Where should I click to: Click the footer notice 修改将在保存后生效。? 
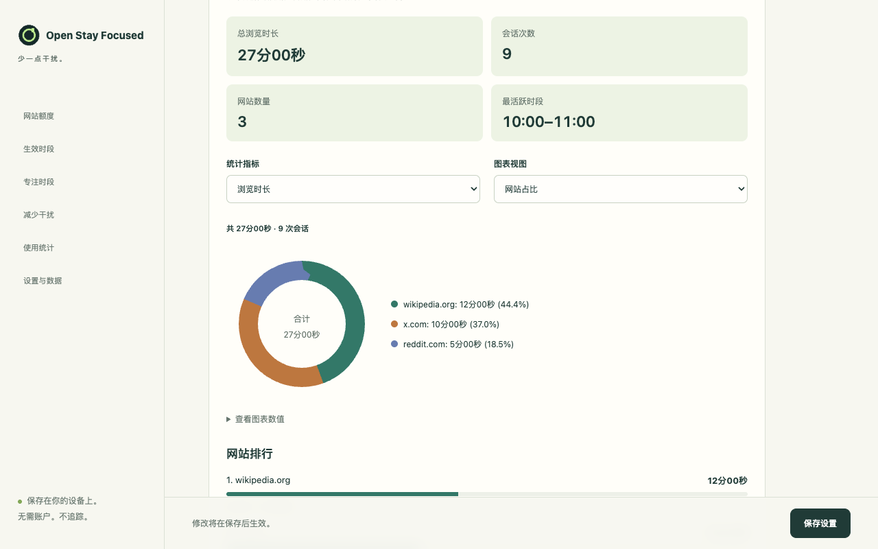[232, 524]
